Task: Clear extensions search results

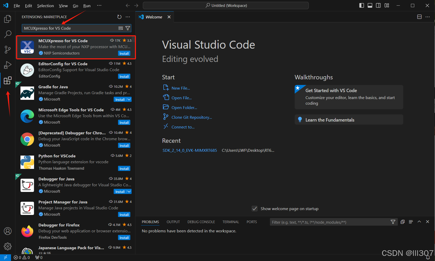Action: [x=121, y=28]
